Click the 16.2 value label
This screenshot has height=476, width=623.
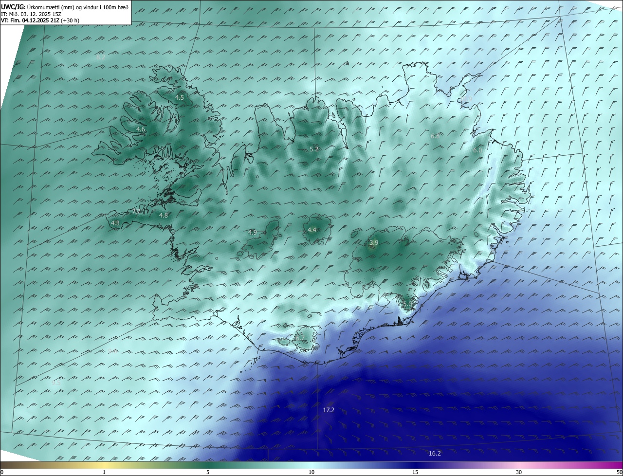(x=435, y=453)
